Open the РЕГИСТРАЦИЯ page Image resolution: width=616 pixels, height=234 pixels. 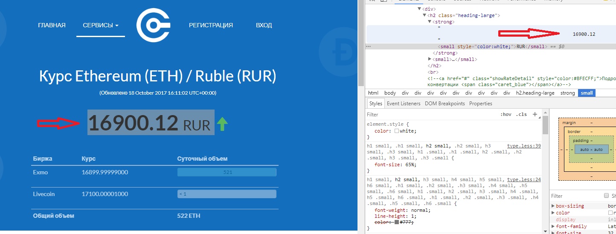(211, 25)
